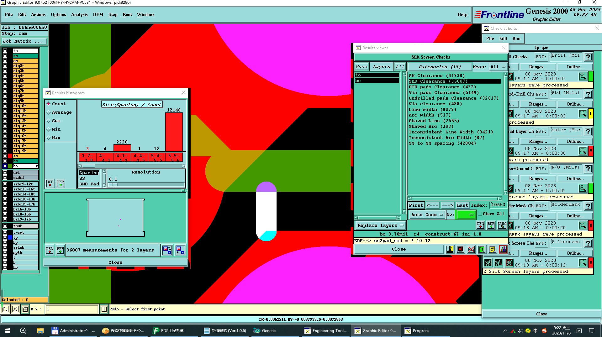This screenshot has height=337, width=602.
Task: Open the Meas: All dropdown
Action: [x=498, y=67]
